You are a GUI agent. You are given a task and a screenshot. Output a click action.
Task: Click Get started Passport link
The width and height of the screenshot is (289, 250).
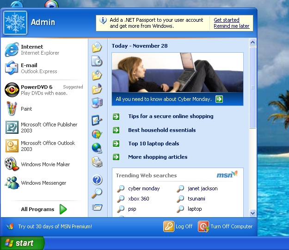pyautogui.click(x=227, y=20)
